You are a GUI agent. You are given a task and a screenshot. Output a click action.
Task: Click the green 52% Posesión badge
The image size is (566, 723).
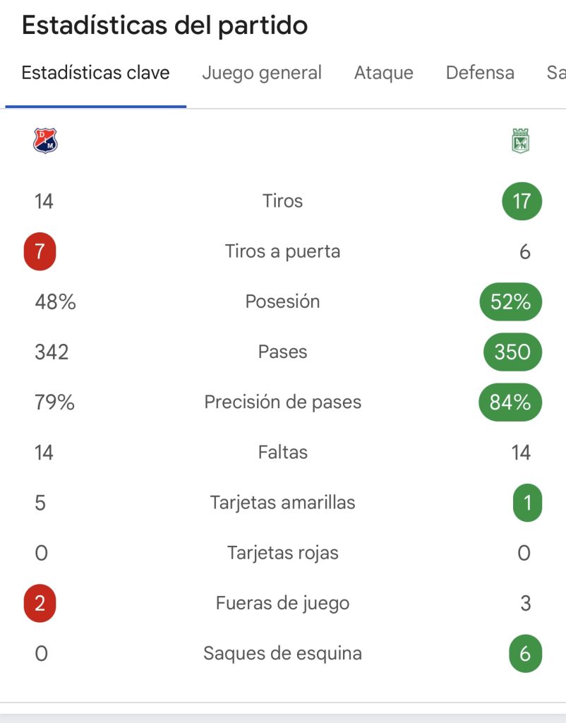tap(511, 301)
